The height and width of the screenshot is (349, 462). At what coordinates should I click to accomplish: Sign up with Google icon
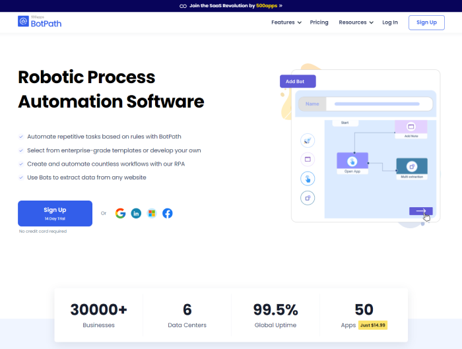pyautogui.click(x=120, y=213)
